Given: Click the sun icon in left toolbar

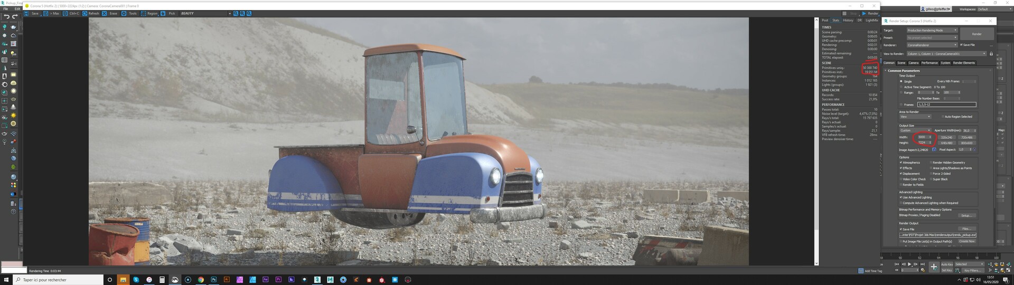Looking at the screenshot, I should point(13,116).
